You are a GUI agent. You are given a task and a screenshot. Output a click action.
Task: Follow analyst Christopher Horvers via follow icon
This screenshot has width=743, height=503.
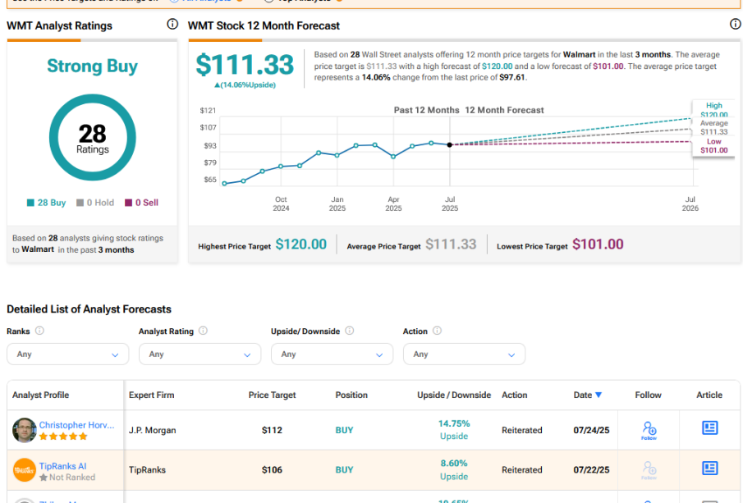[649, 430]
